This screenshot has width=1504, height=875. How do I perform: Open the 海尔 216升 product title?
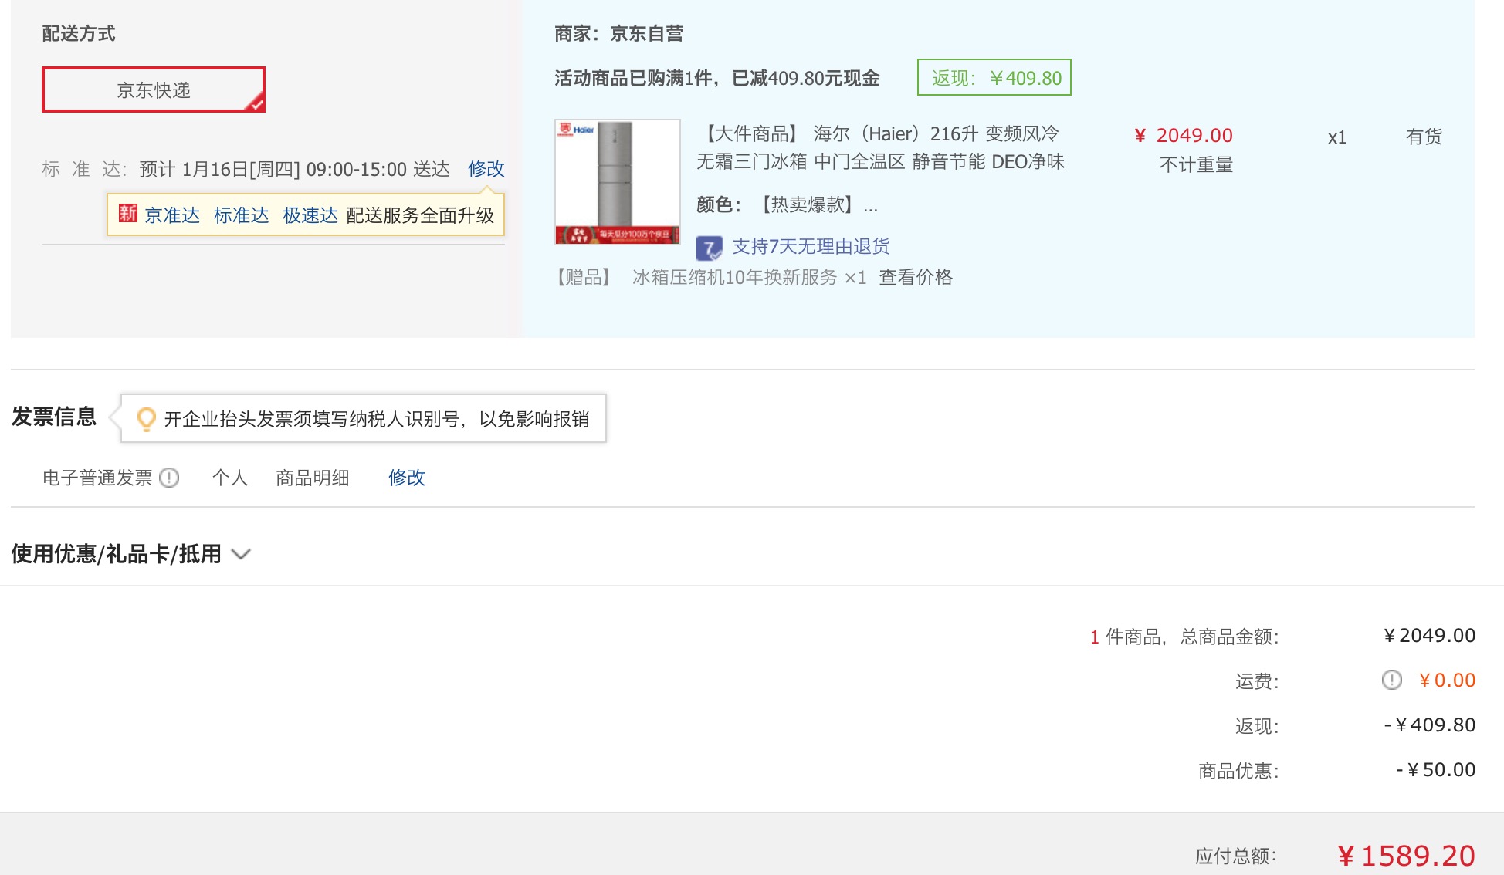pyautogui.click(x=881, y=147)
